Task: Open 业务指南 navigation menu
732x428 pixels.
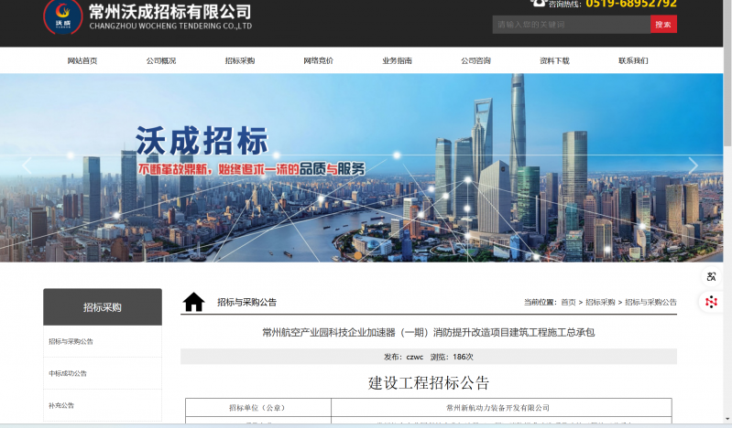Action: pyautogui.click(x=397, y=61)
